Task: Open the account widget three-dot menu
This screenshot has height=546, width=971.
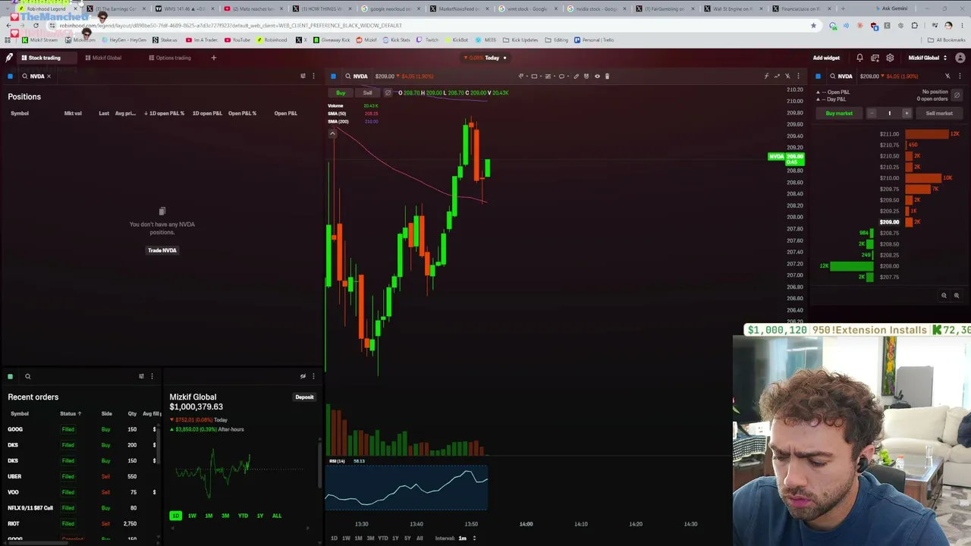Action: tap(313, 376)
